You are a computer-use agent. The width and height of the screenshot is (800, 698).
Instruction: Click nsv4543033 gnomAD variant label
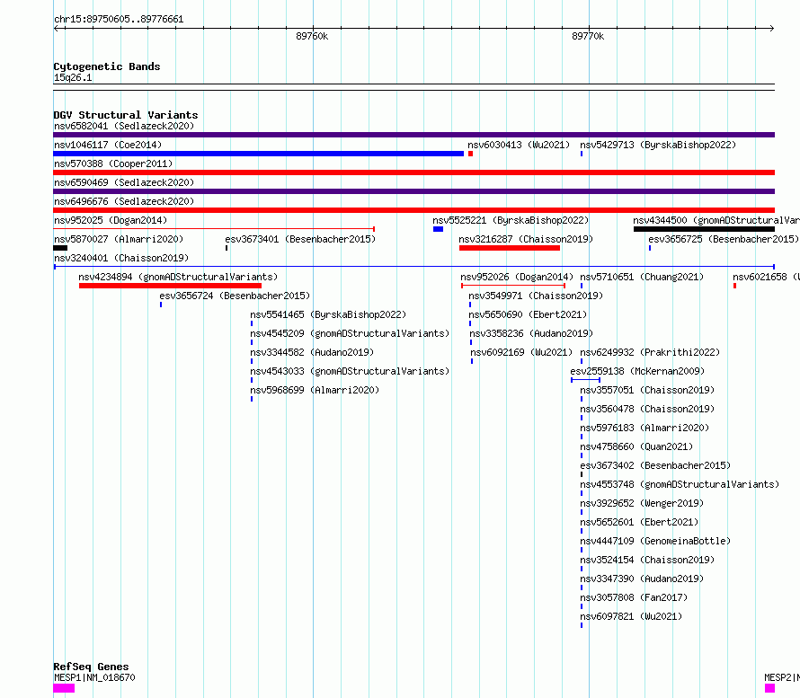point(350,371)
